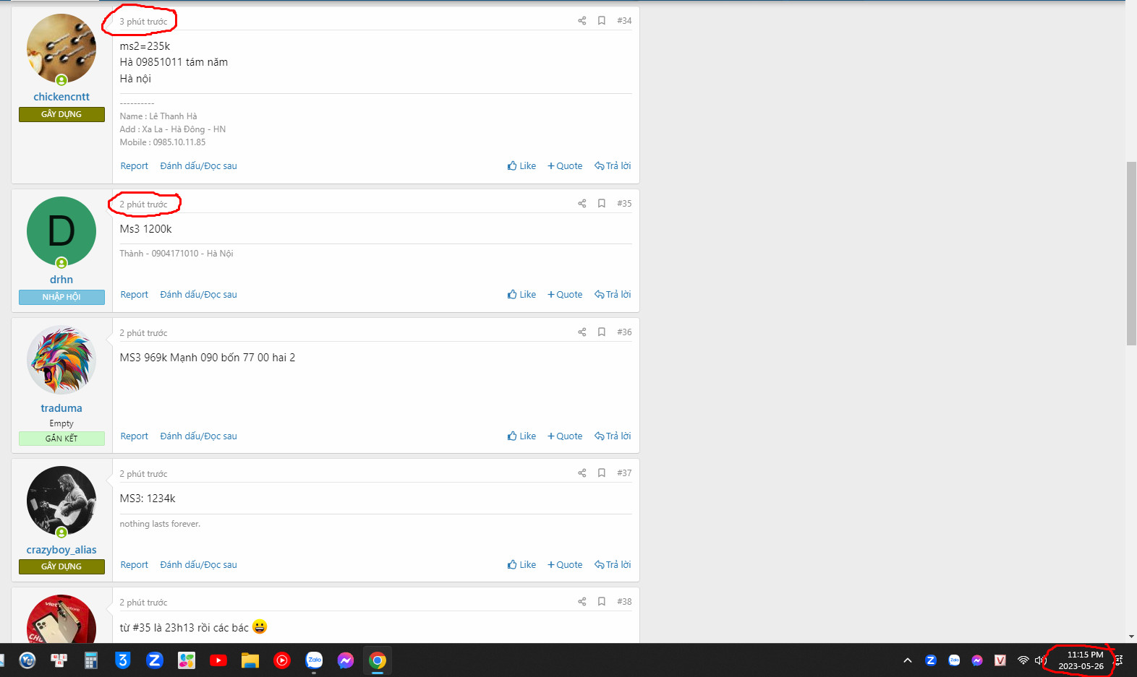Viewport: 1137px width, 677px height.
Task: Bookmark post #37 using the bookmark icon
Action: pyautogui.click(x=601, y=473)
